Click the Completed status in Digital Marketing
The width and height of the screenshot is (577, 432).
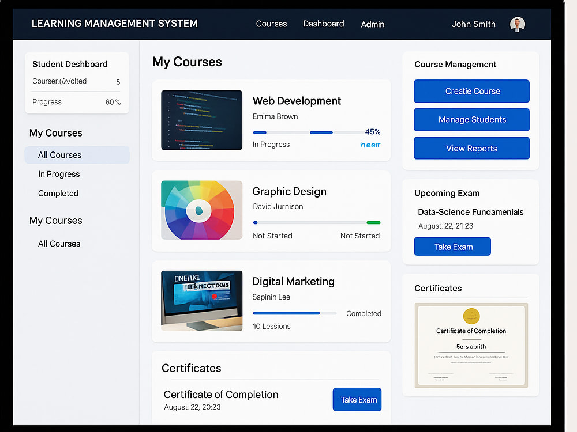click(364, 314)
